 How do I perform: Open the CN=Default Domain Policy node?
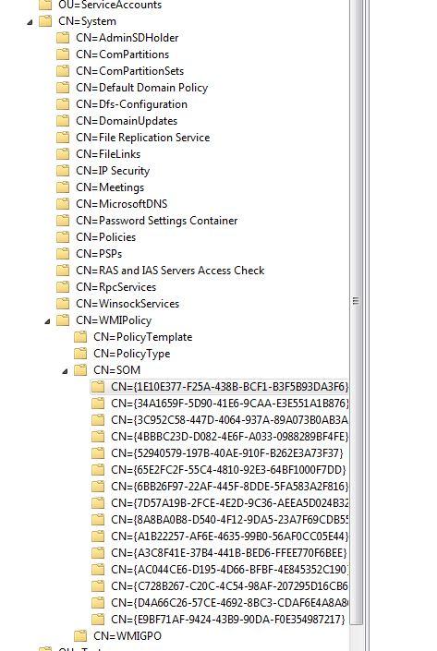tap(141, 88)
